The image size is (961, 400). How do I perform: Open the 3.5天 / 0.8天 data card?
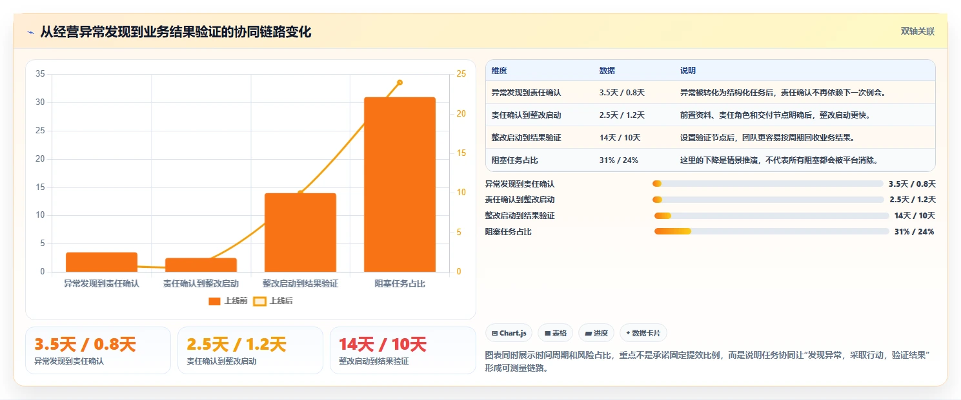(98, 350)
